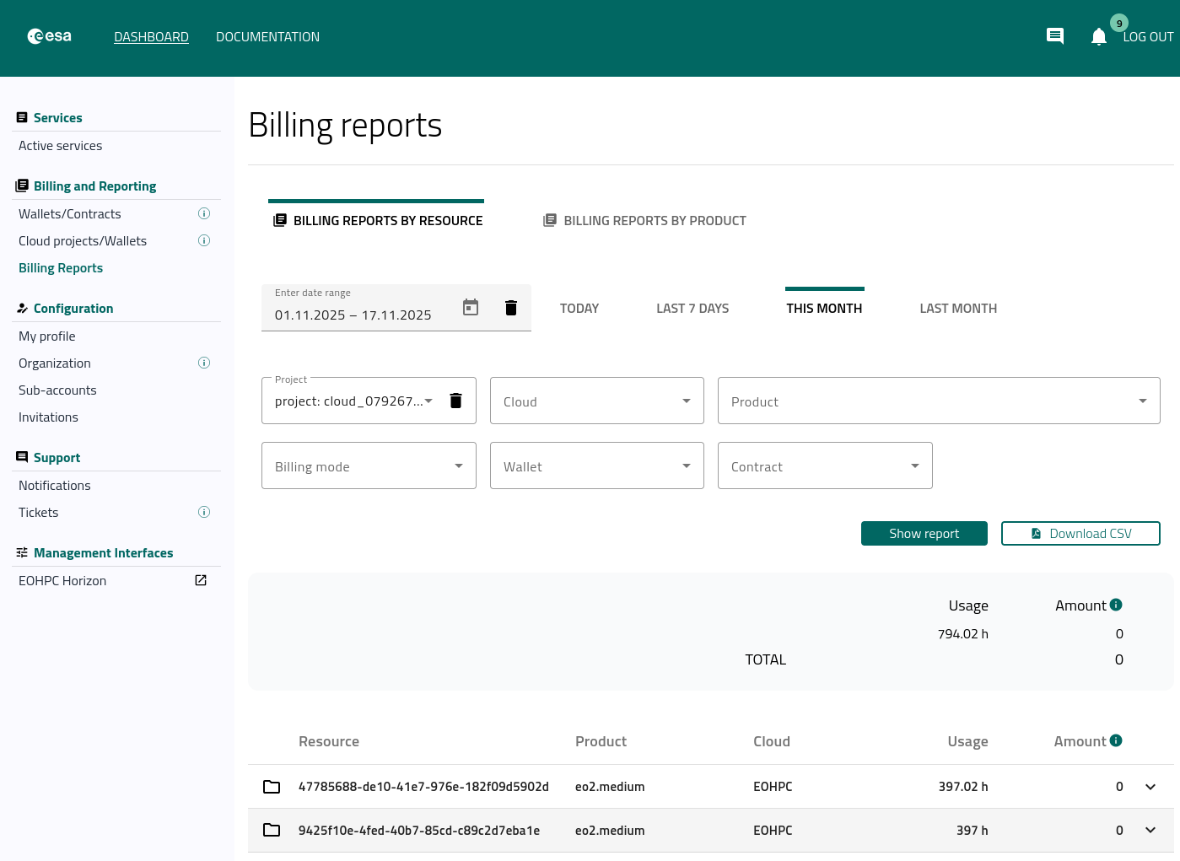The image size is (1180, 861).
Task: Open the notifications bell icon
Action: pyautogui.click(x=1098, y=37)
